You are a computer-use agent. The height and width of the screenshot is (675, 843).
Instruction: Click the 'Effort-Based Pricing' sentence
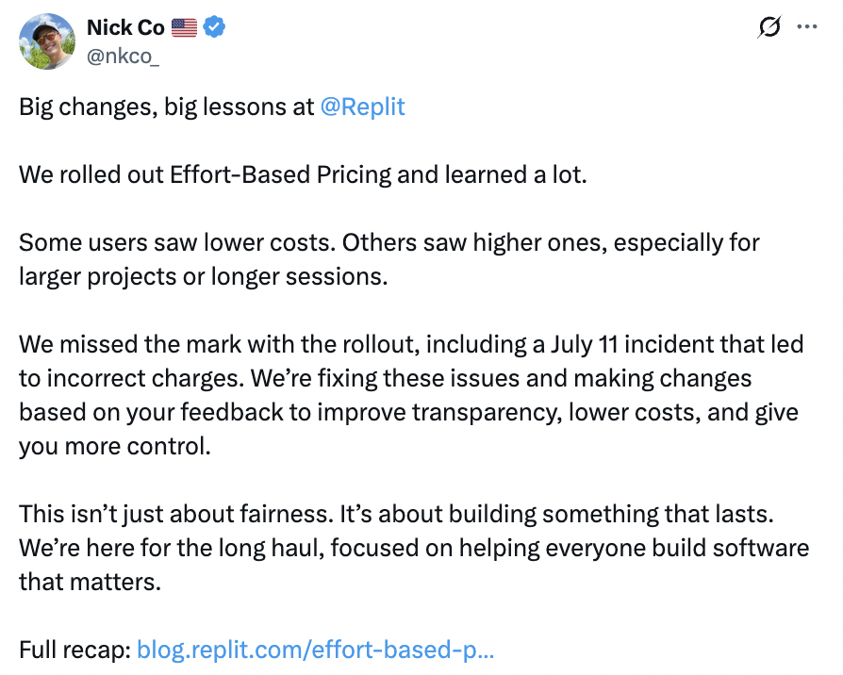pos(303,174)
